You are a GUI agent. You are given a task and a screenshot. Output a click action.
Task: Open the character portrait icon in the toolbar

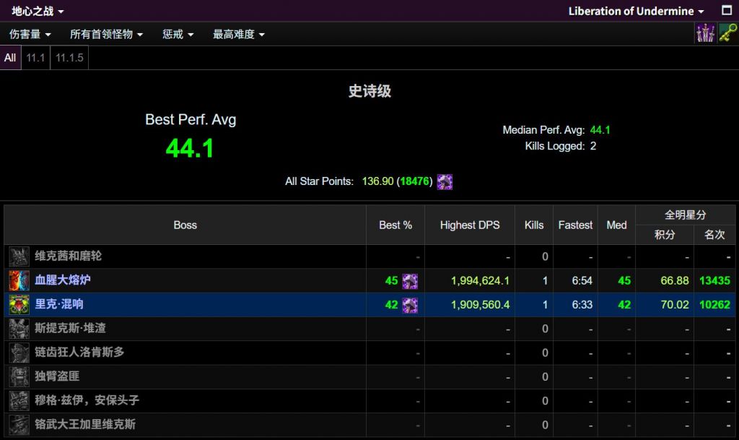(705, 33)
